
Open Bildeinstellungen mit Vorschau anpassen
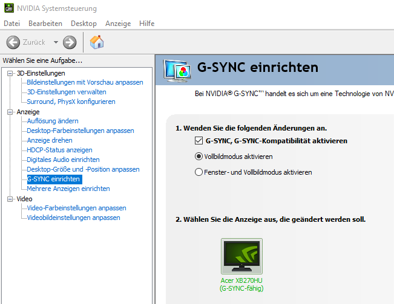(85, 82)
